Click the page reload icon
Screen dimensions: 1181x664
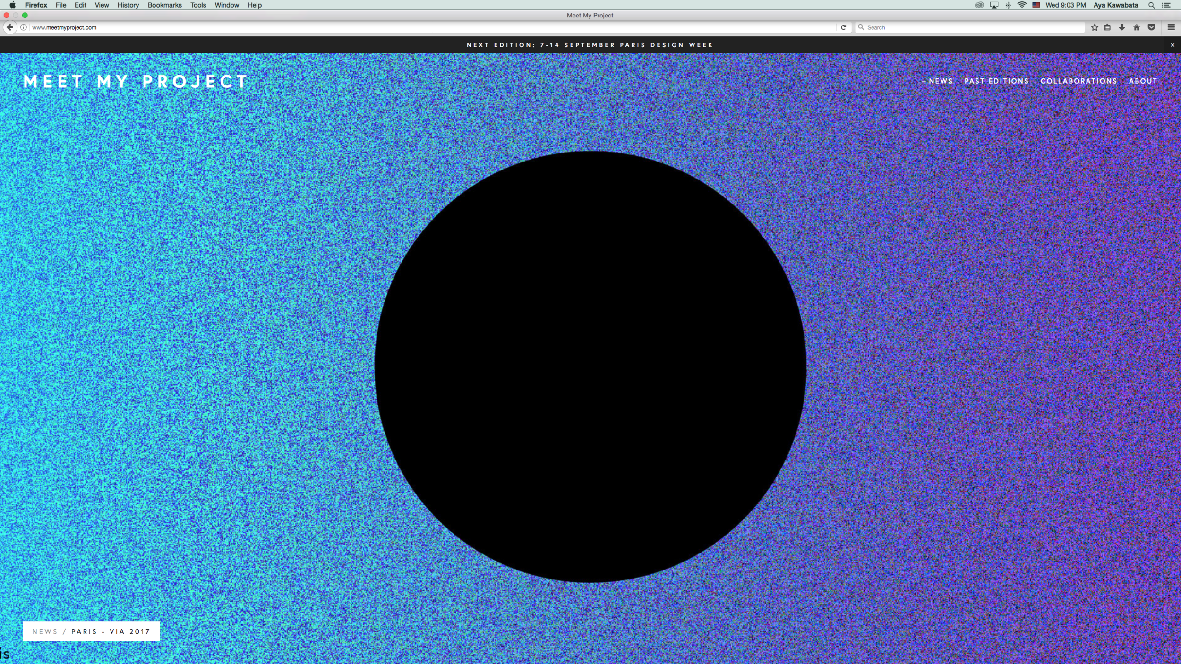pyautogui.click(x=844, y=27)
